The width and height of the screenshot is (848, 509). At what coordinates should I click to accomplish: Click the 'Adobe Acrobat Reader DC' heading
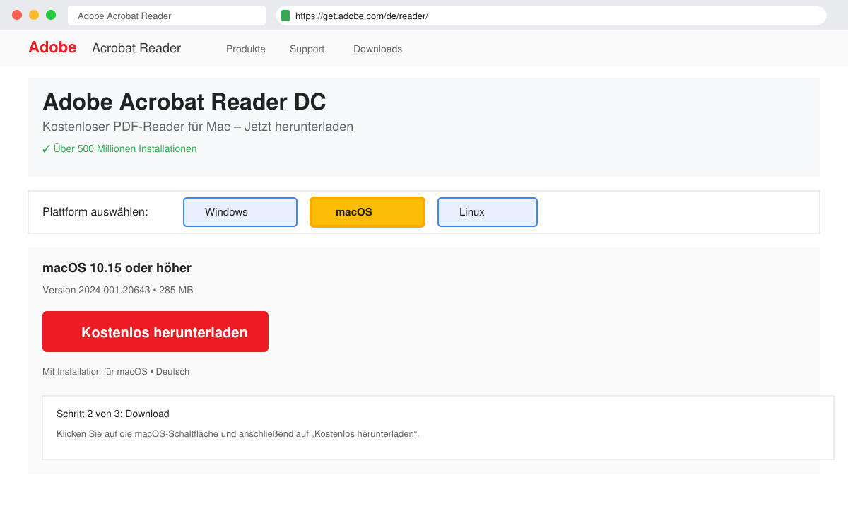pyautogui.click(x=184, y=102)
